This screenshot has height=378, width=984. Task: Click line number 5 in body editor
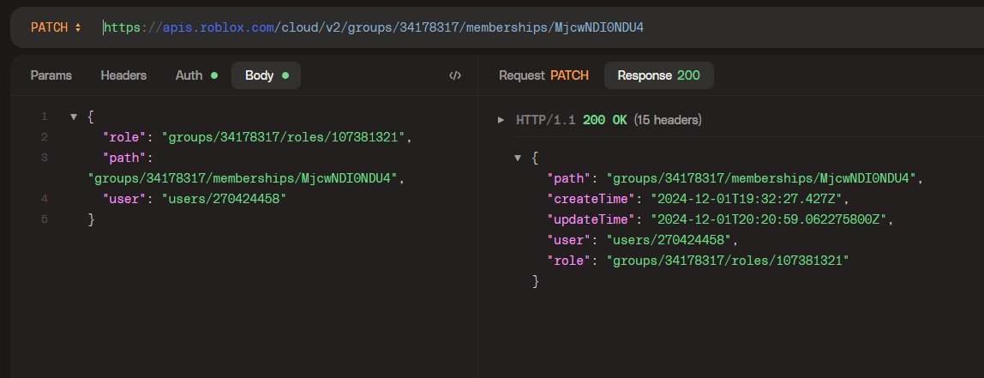point(44,219)
